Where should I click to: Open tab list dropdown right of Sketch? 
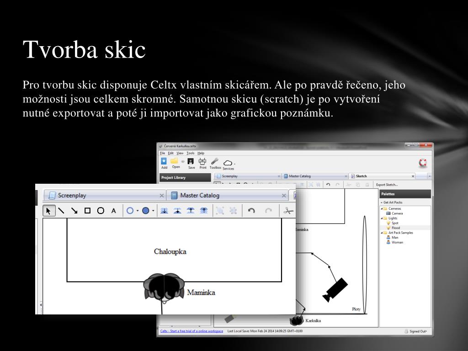tap(430, 176)
